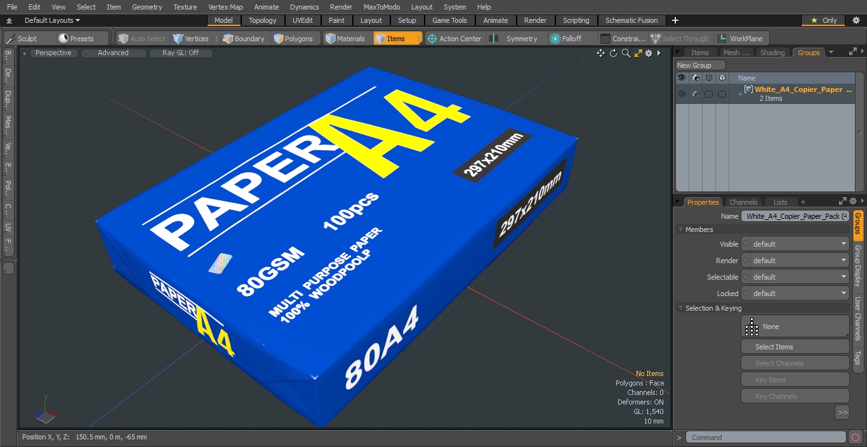Switch to the Shading panel tab
Viewport: 867px width, 447px height.
(x=772, y=53)
